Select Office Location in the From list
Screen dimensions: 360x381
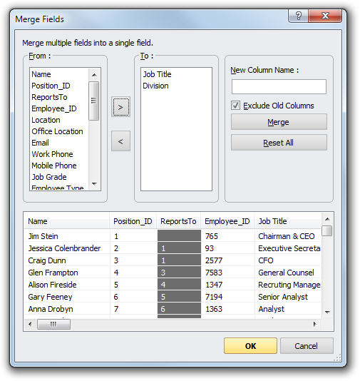click(57, 131)
